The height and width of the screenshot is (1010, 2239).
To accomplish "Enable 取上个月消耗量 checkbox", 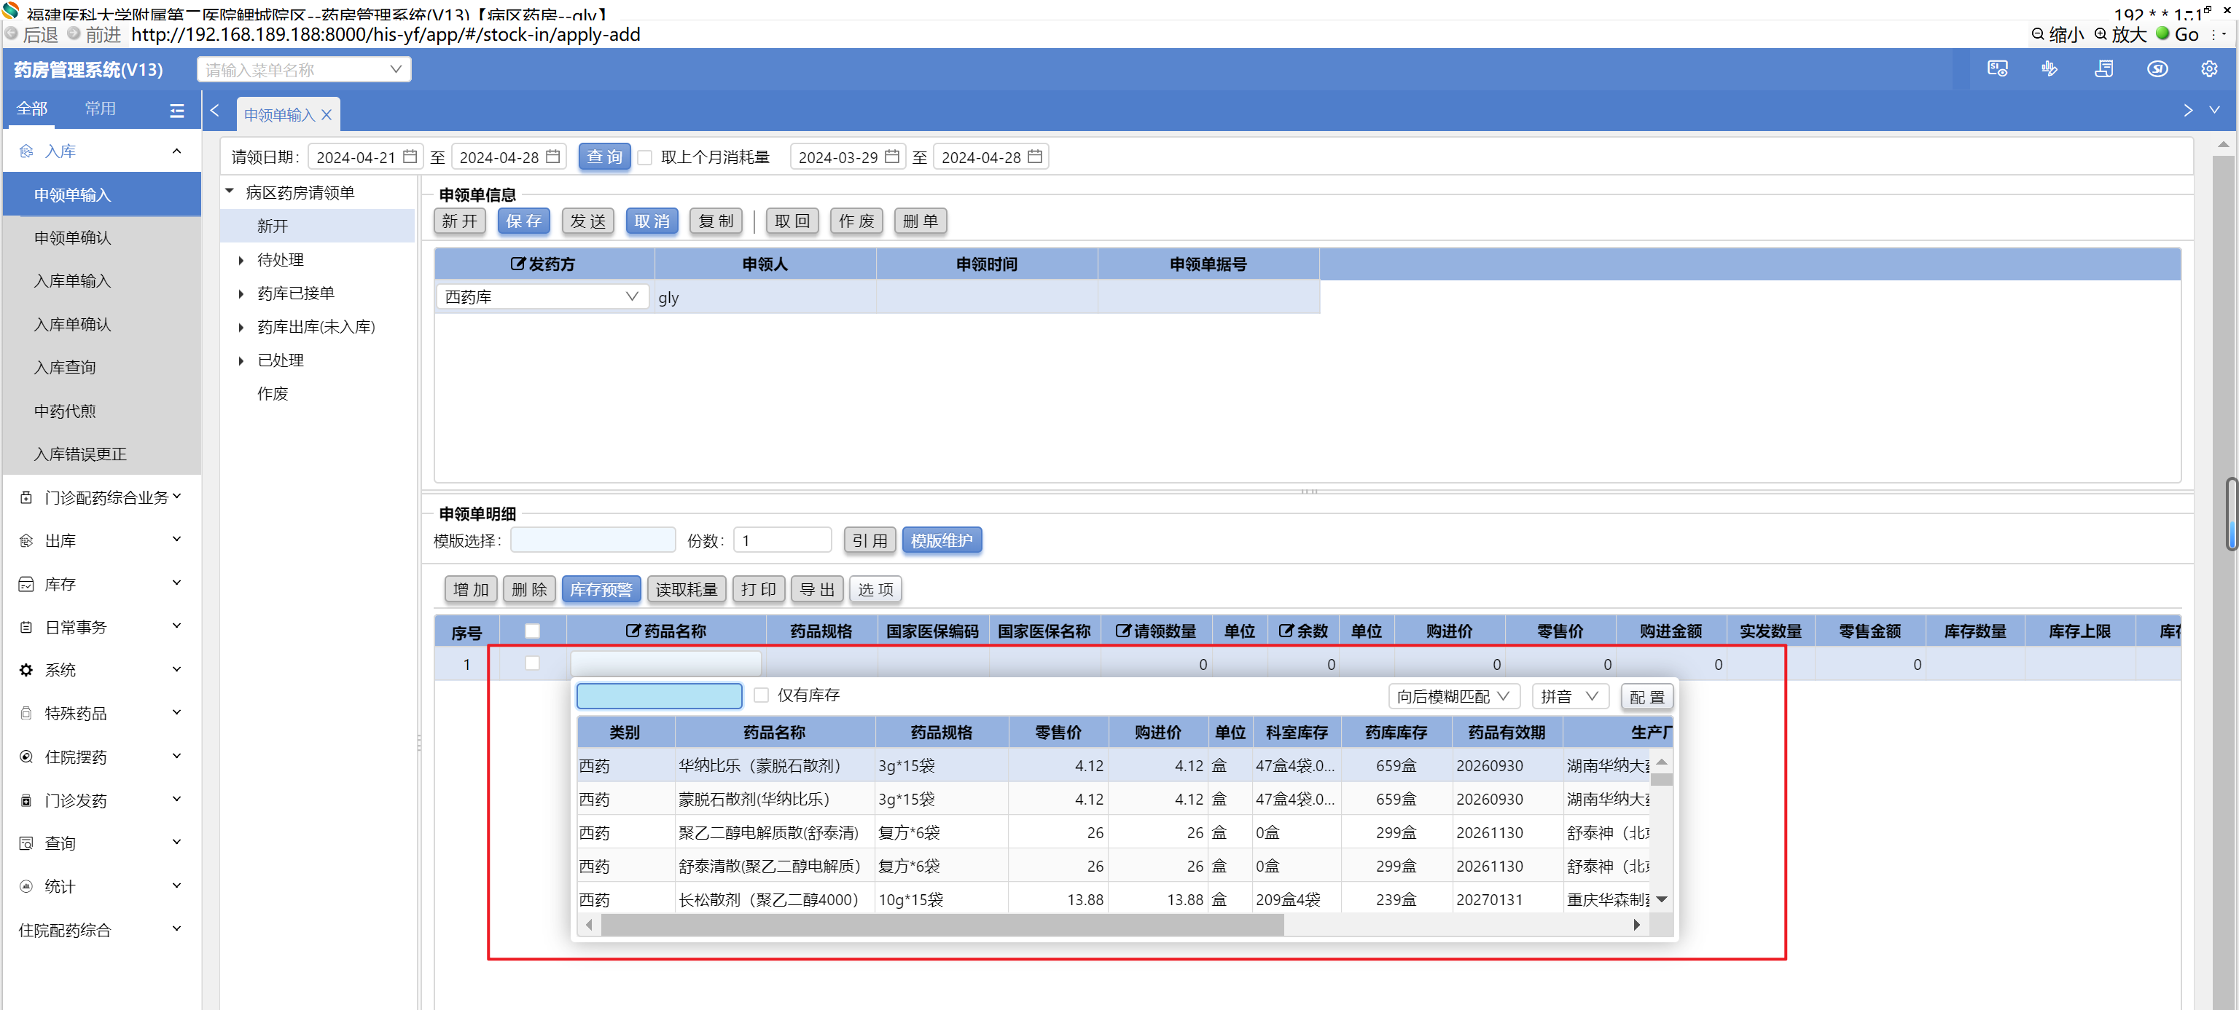I will pyautogui.click(x=645, y=157).
